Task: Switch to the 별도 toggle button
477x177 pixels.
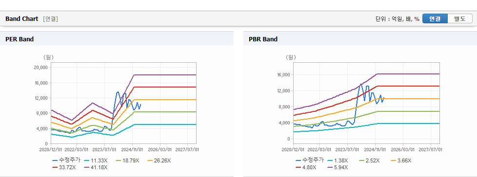Action: 460,18
